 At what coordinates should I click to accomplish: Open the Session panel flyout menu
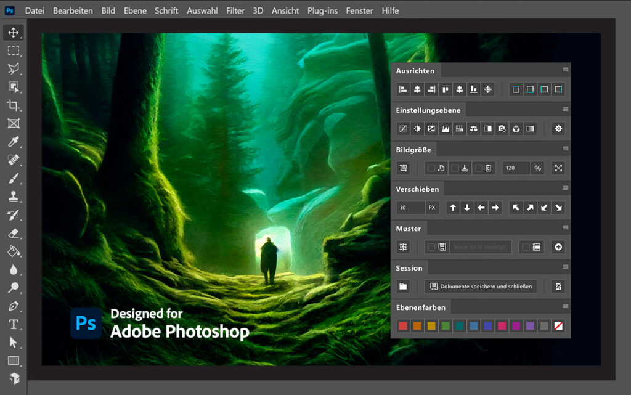[x=565, y=267]
